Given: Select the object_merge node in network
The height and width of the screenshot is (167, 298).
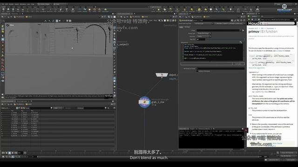Looking at the screenshot, I should tap(162, 75).
